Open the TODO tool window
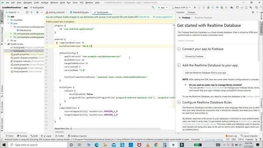Image resolution: width=263 pixels, height=148 pixels. tap(9, 136)
